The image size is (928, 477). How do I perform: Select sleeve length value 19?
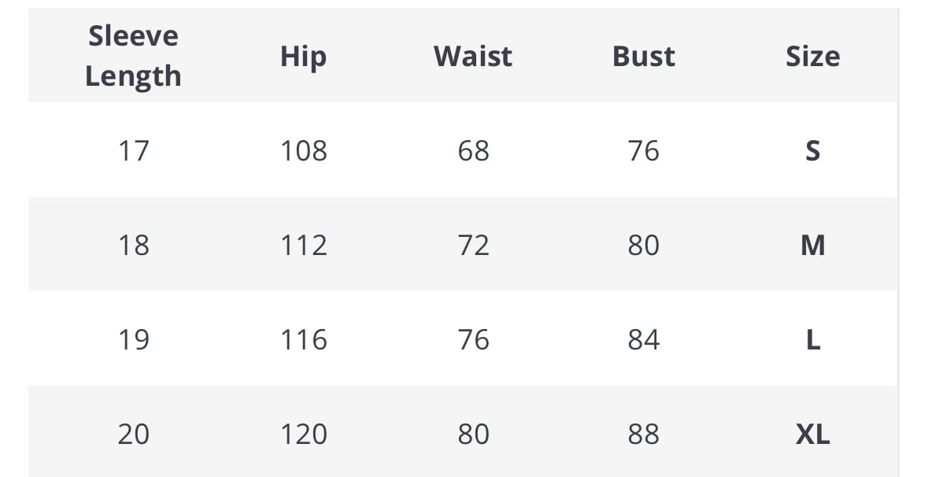133,339
